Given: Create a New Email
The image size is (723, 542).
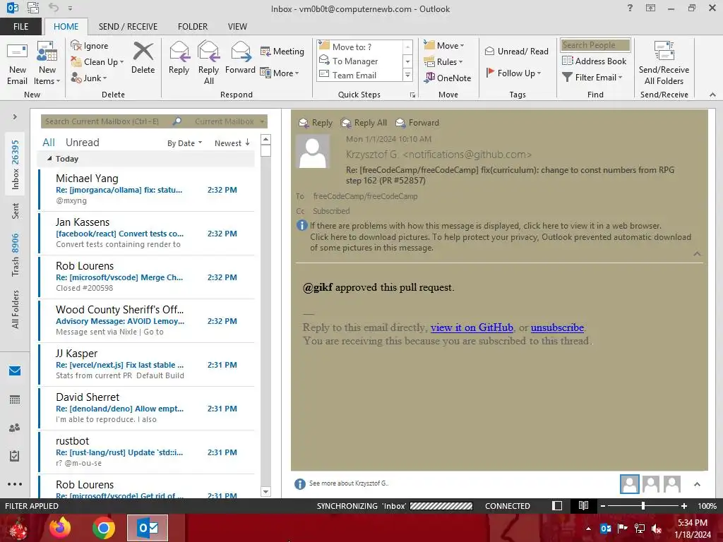Looking at the screenshot, I should tap(17, 64).
